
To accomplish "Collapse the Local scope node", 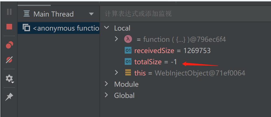I will pyautogui.click(x=106, y=28).
